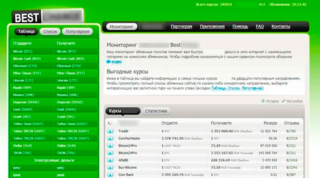Click the info icon beside Buy-Bitcoins
Viewport: 320px width, 178px height.
point(110,167)
